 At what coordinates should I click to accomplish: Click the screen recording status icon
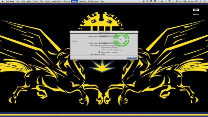(144, 1)
